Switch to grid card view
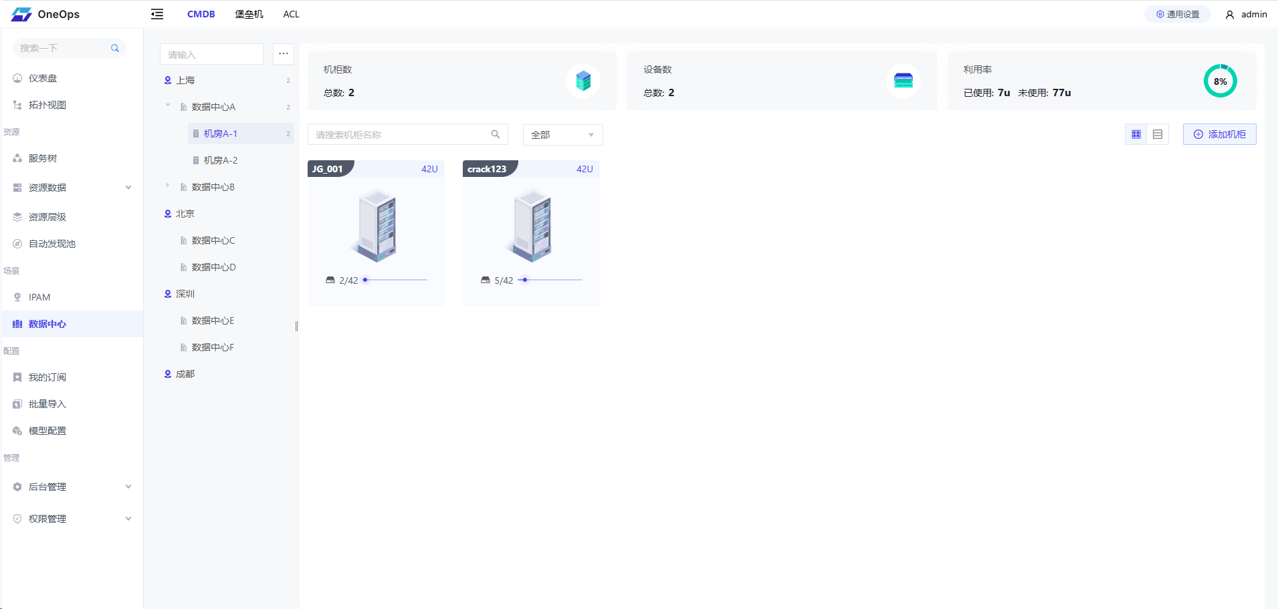 tap(1136, 134)
